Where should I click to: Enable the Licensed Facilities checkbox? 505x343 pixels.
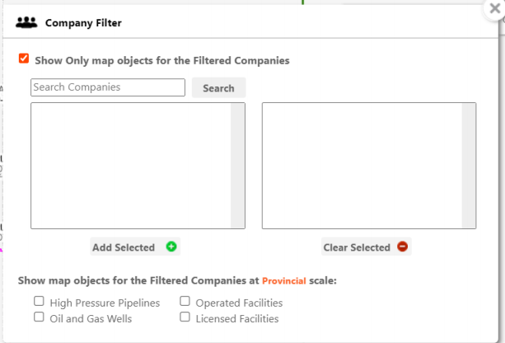click(x=185, y=317)
